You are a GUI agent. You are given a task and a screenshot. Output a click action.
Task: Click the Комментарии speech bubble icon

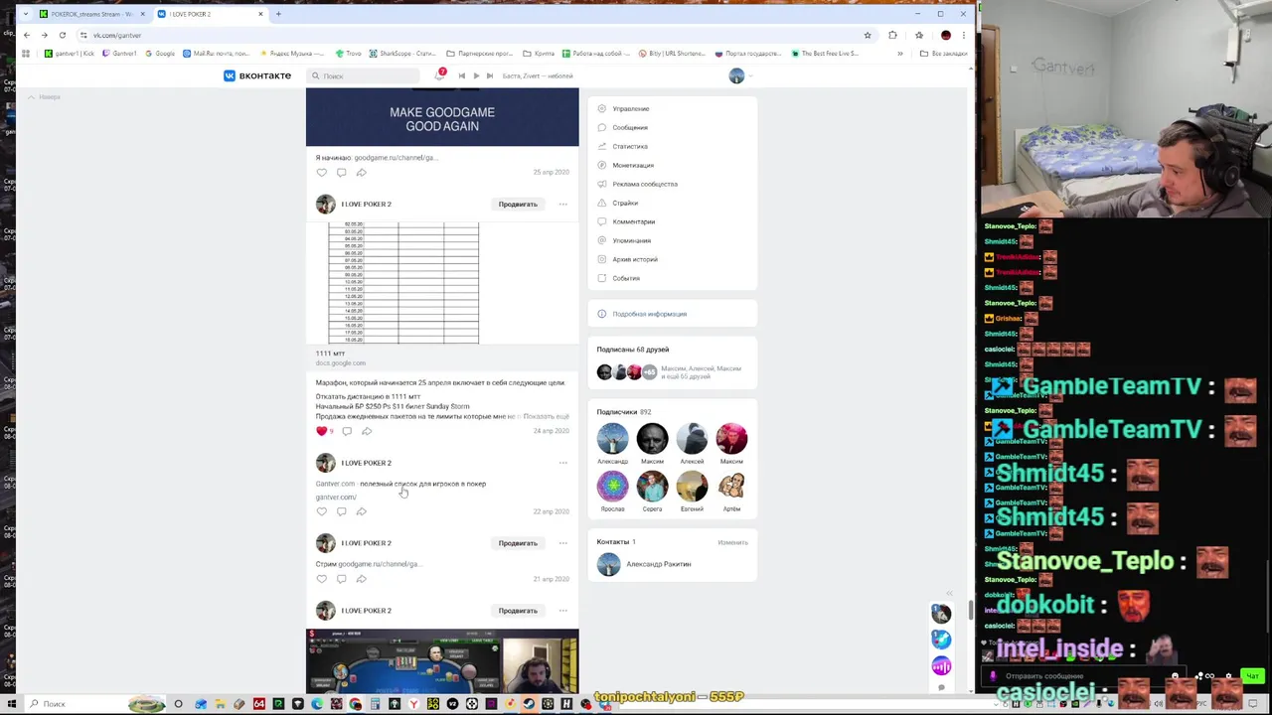[602, 222]
